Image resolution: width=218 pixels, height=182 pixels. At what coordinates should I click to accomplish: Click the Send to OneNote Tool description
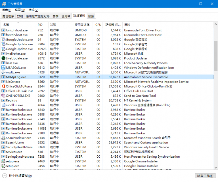(140, 96)
